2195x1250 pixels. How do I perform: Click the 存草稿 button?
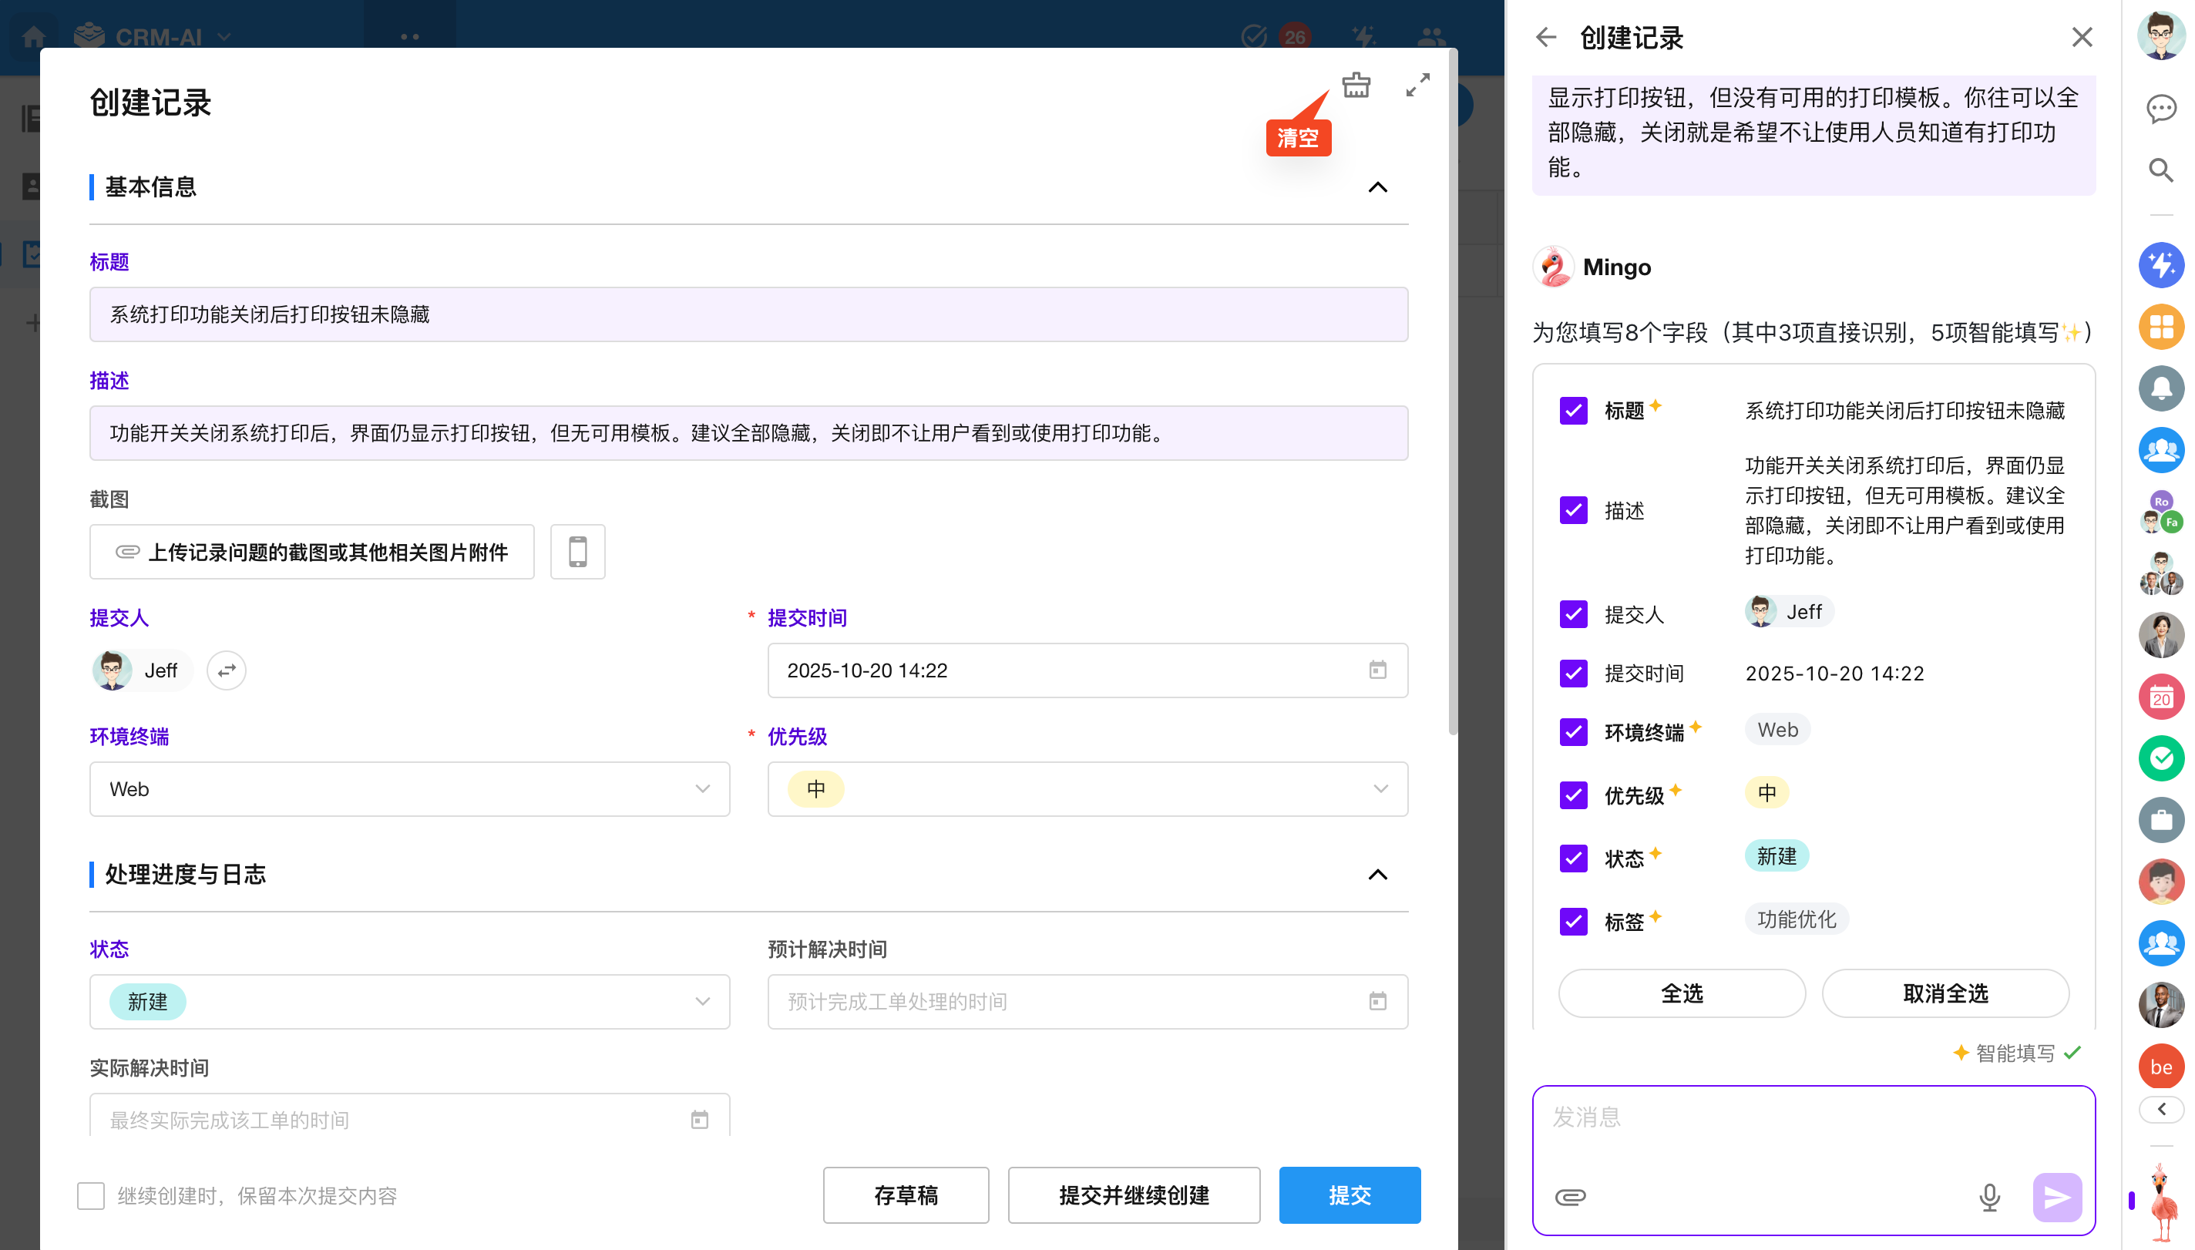(905, 1195)
